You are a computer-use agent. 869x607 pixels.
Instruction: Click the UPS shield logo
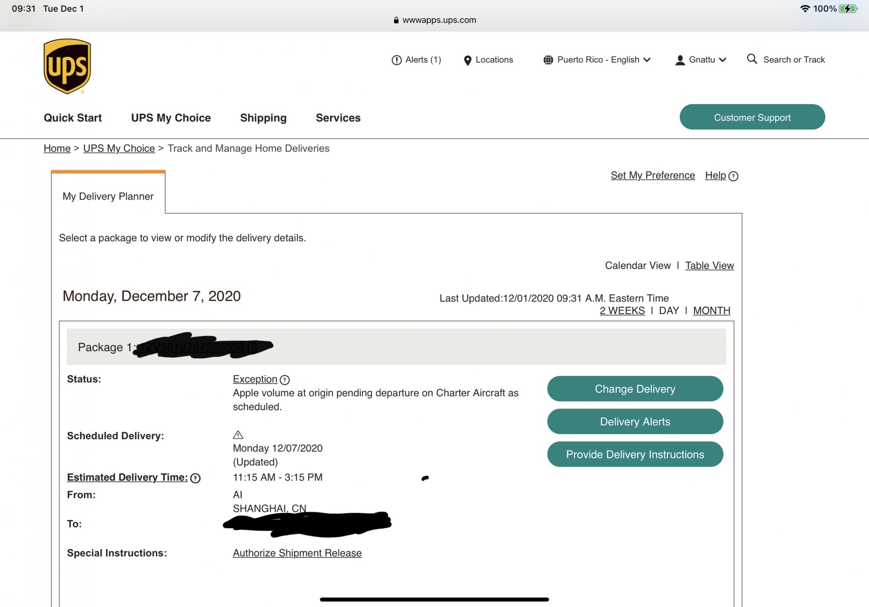(67, 66)
